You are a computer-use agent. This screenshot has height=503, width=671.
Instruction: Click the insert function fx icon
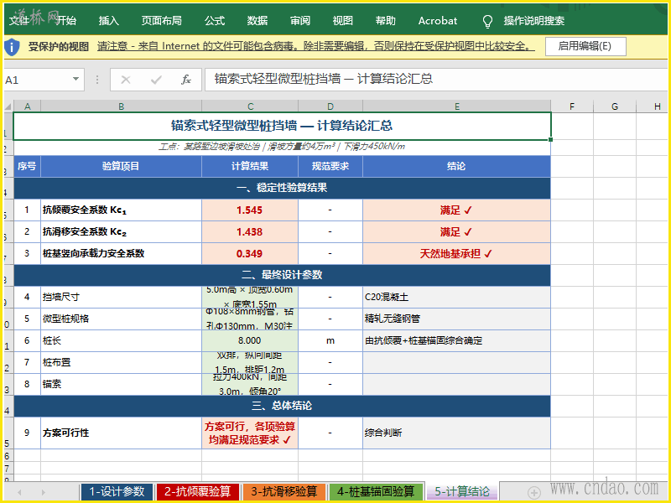(186, 80)
